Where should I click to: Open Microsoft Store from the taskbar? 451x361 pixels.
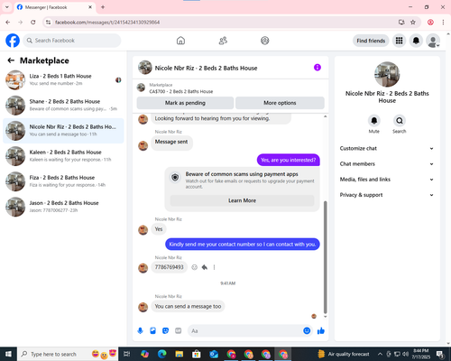(197, 354)
